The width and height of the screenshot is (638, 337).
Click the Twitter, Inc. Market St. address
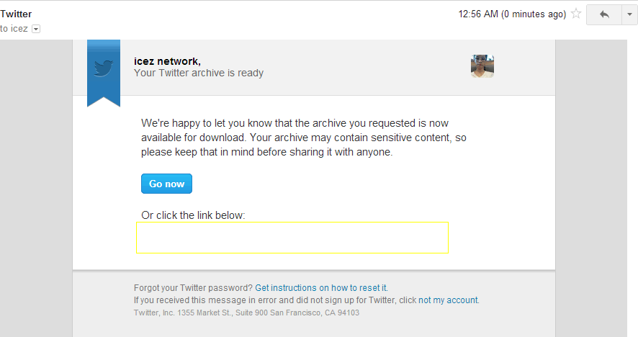click(246, 313)
